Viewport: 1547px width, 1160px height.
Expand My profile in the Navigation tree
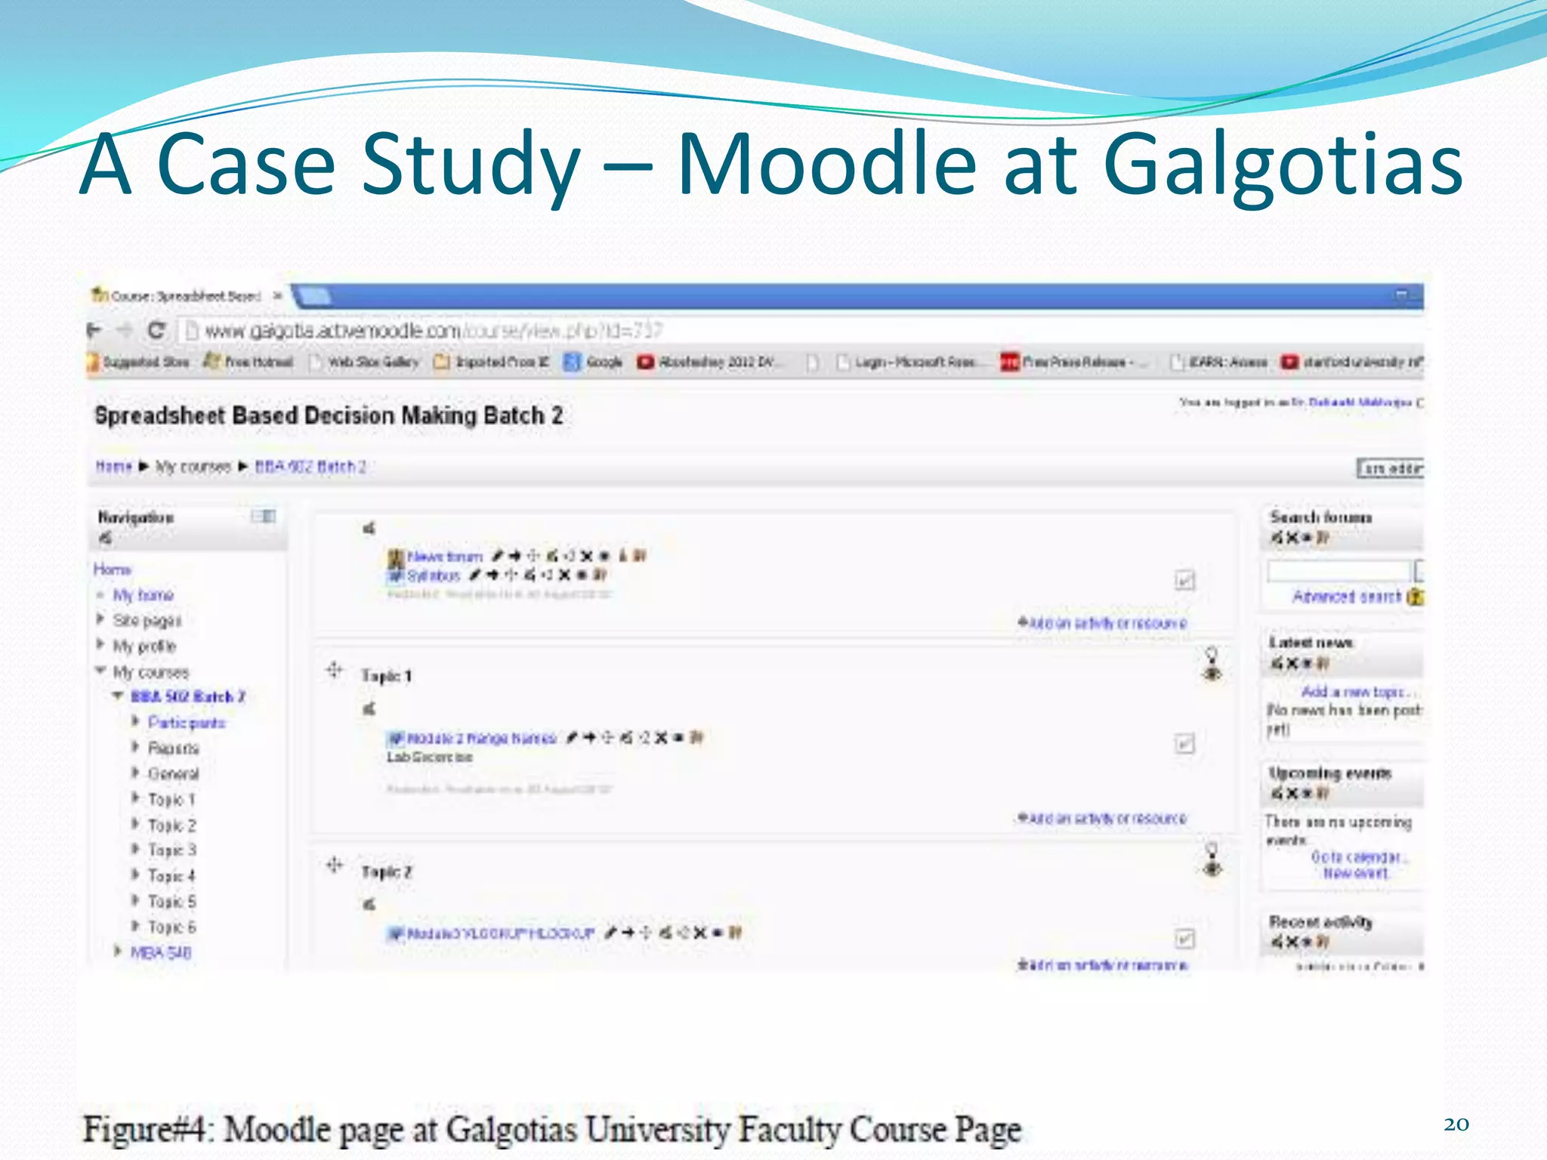(100, 646)
